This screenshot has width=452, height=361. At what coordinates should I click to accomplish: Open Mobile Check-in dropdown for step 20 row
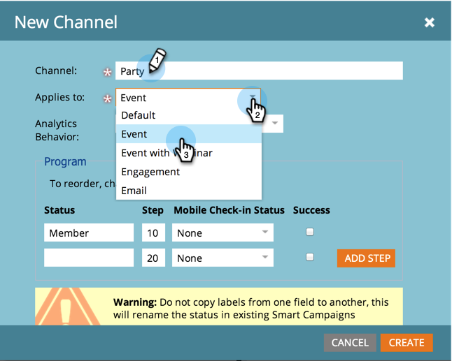[223, 258]
